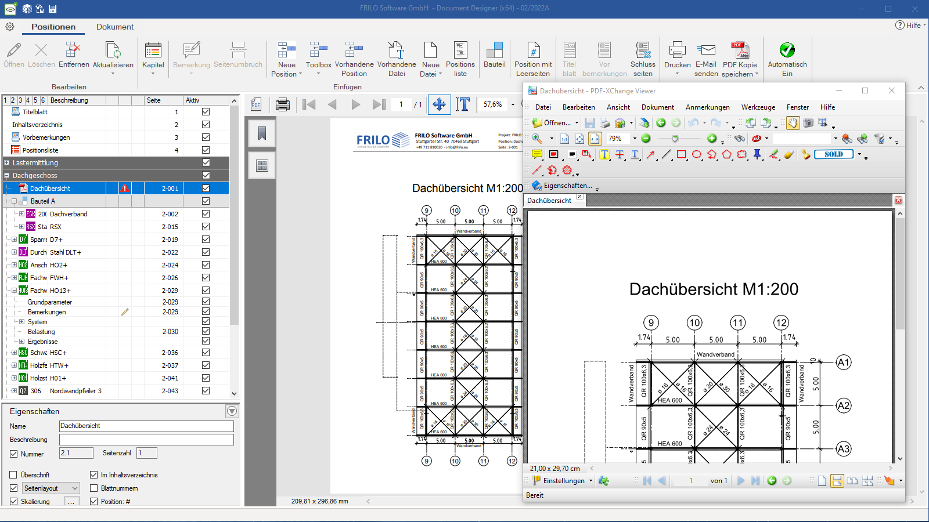The width and height of the screenshot is (929, 522).
Task: Insert a Kapitel via ribbon
Action: [x=153, y=55]
